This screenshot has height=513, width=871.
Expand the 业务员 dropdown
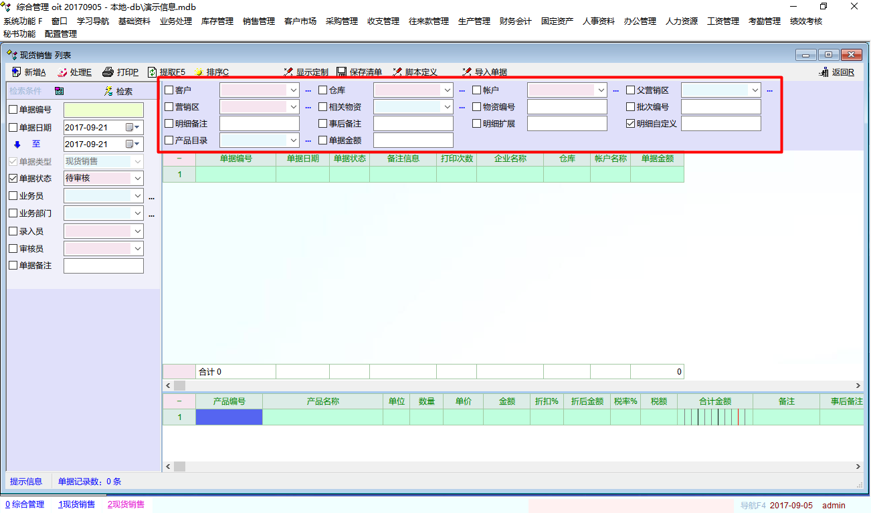tap(137, 196)
